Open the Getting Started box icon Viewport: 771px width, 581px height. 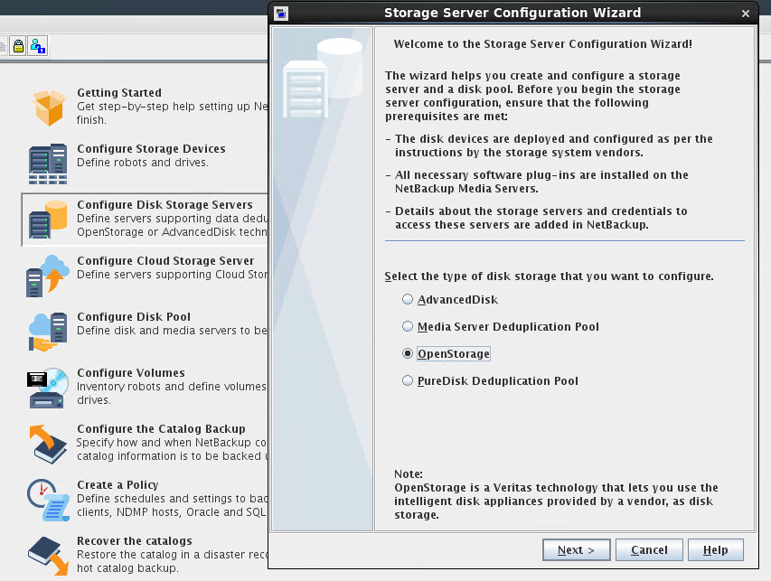coord(48,108)
